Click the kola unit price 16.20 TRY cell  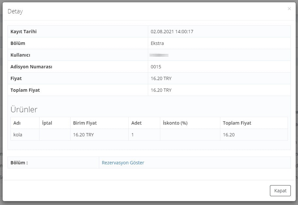click(x=100, y=135)
